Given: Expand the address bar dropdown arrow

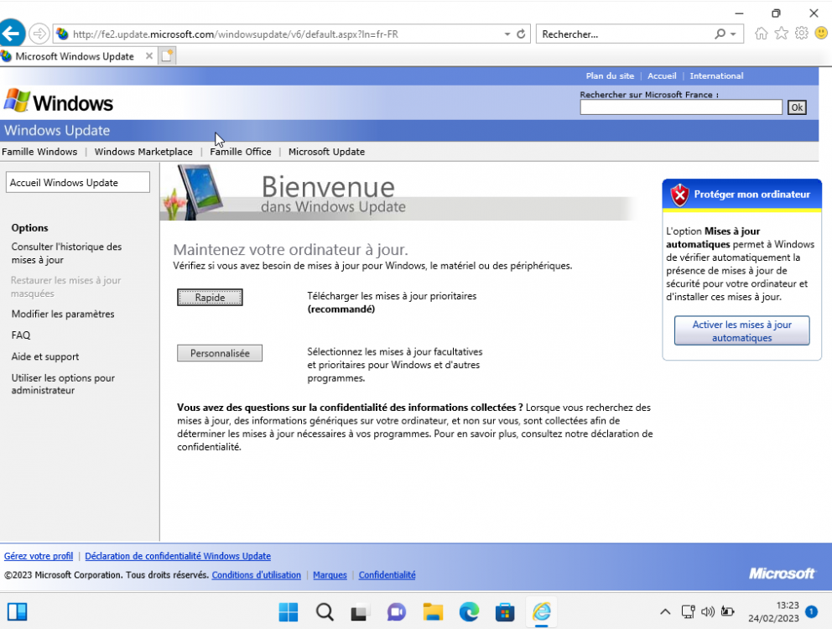Looking at the screenshot, I should tap(507, 34).
